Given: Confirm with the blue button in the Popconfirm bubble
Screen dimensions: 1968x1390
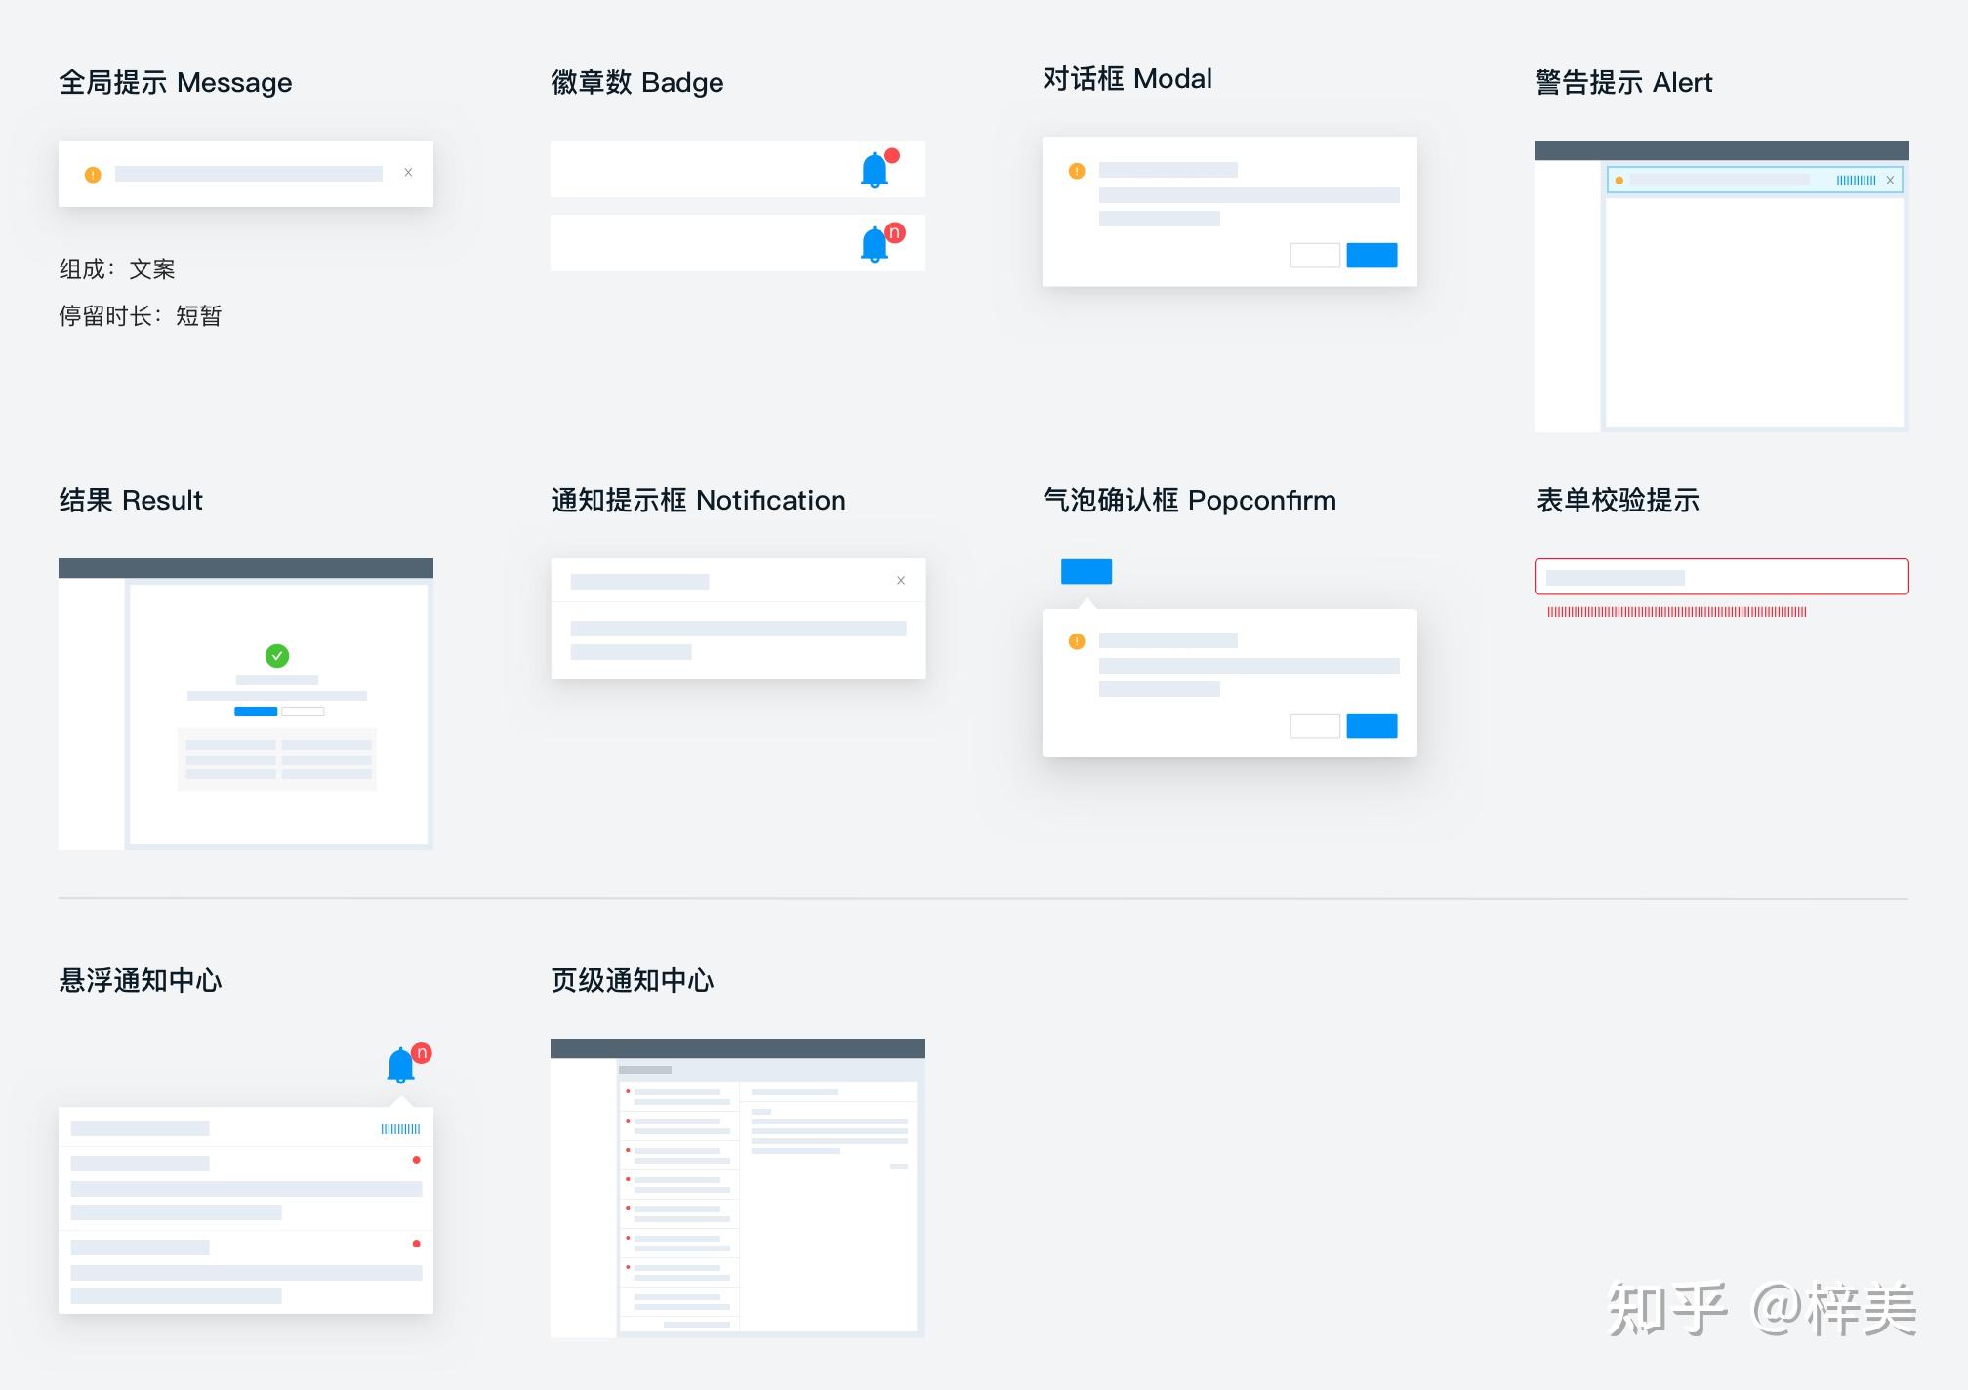Looking at the screenshot, I should coord(1372,725).
